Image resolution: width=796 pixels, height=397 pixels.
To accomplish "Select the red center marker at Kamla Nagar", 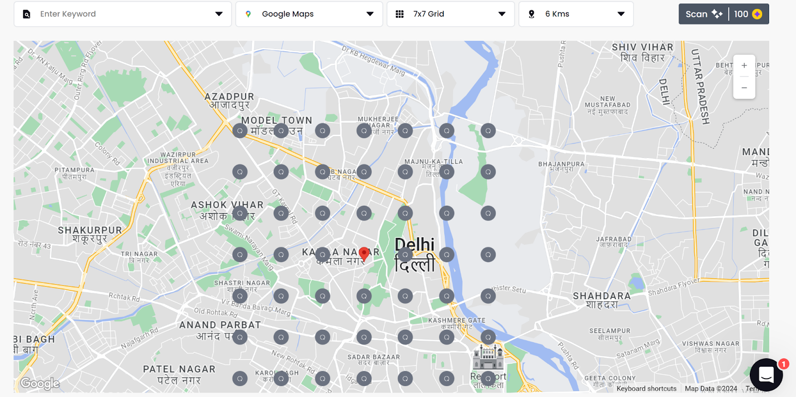I will (364, 254).
